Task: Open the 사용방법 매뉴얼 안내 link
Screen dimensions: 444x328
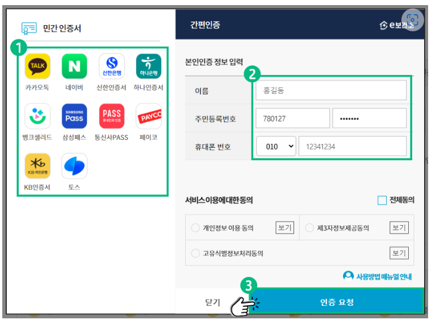Action: 384,276
